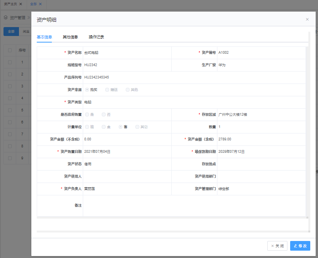This screenshot has height=258, width=318.
Task: Click the 资产编号 field A1002
Action: coord(262,53)
